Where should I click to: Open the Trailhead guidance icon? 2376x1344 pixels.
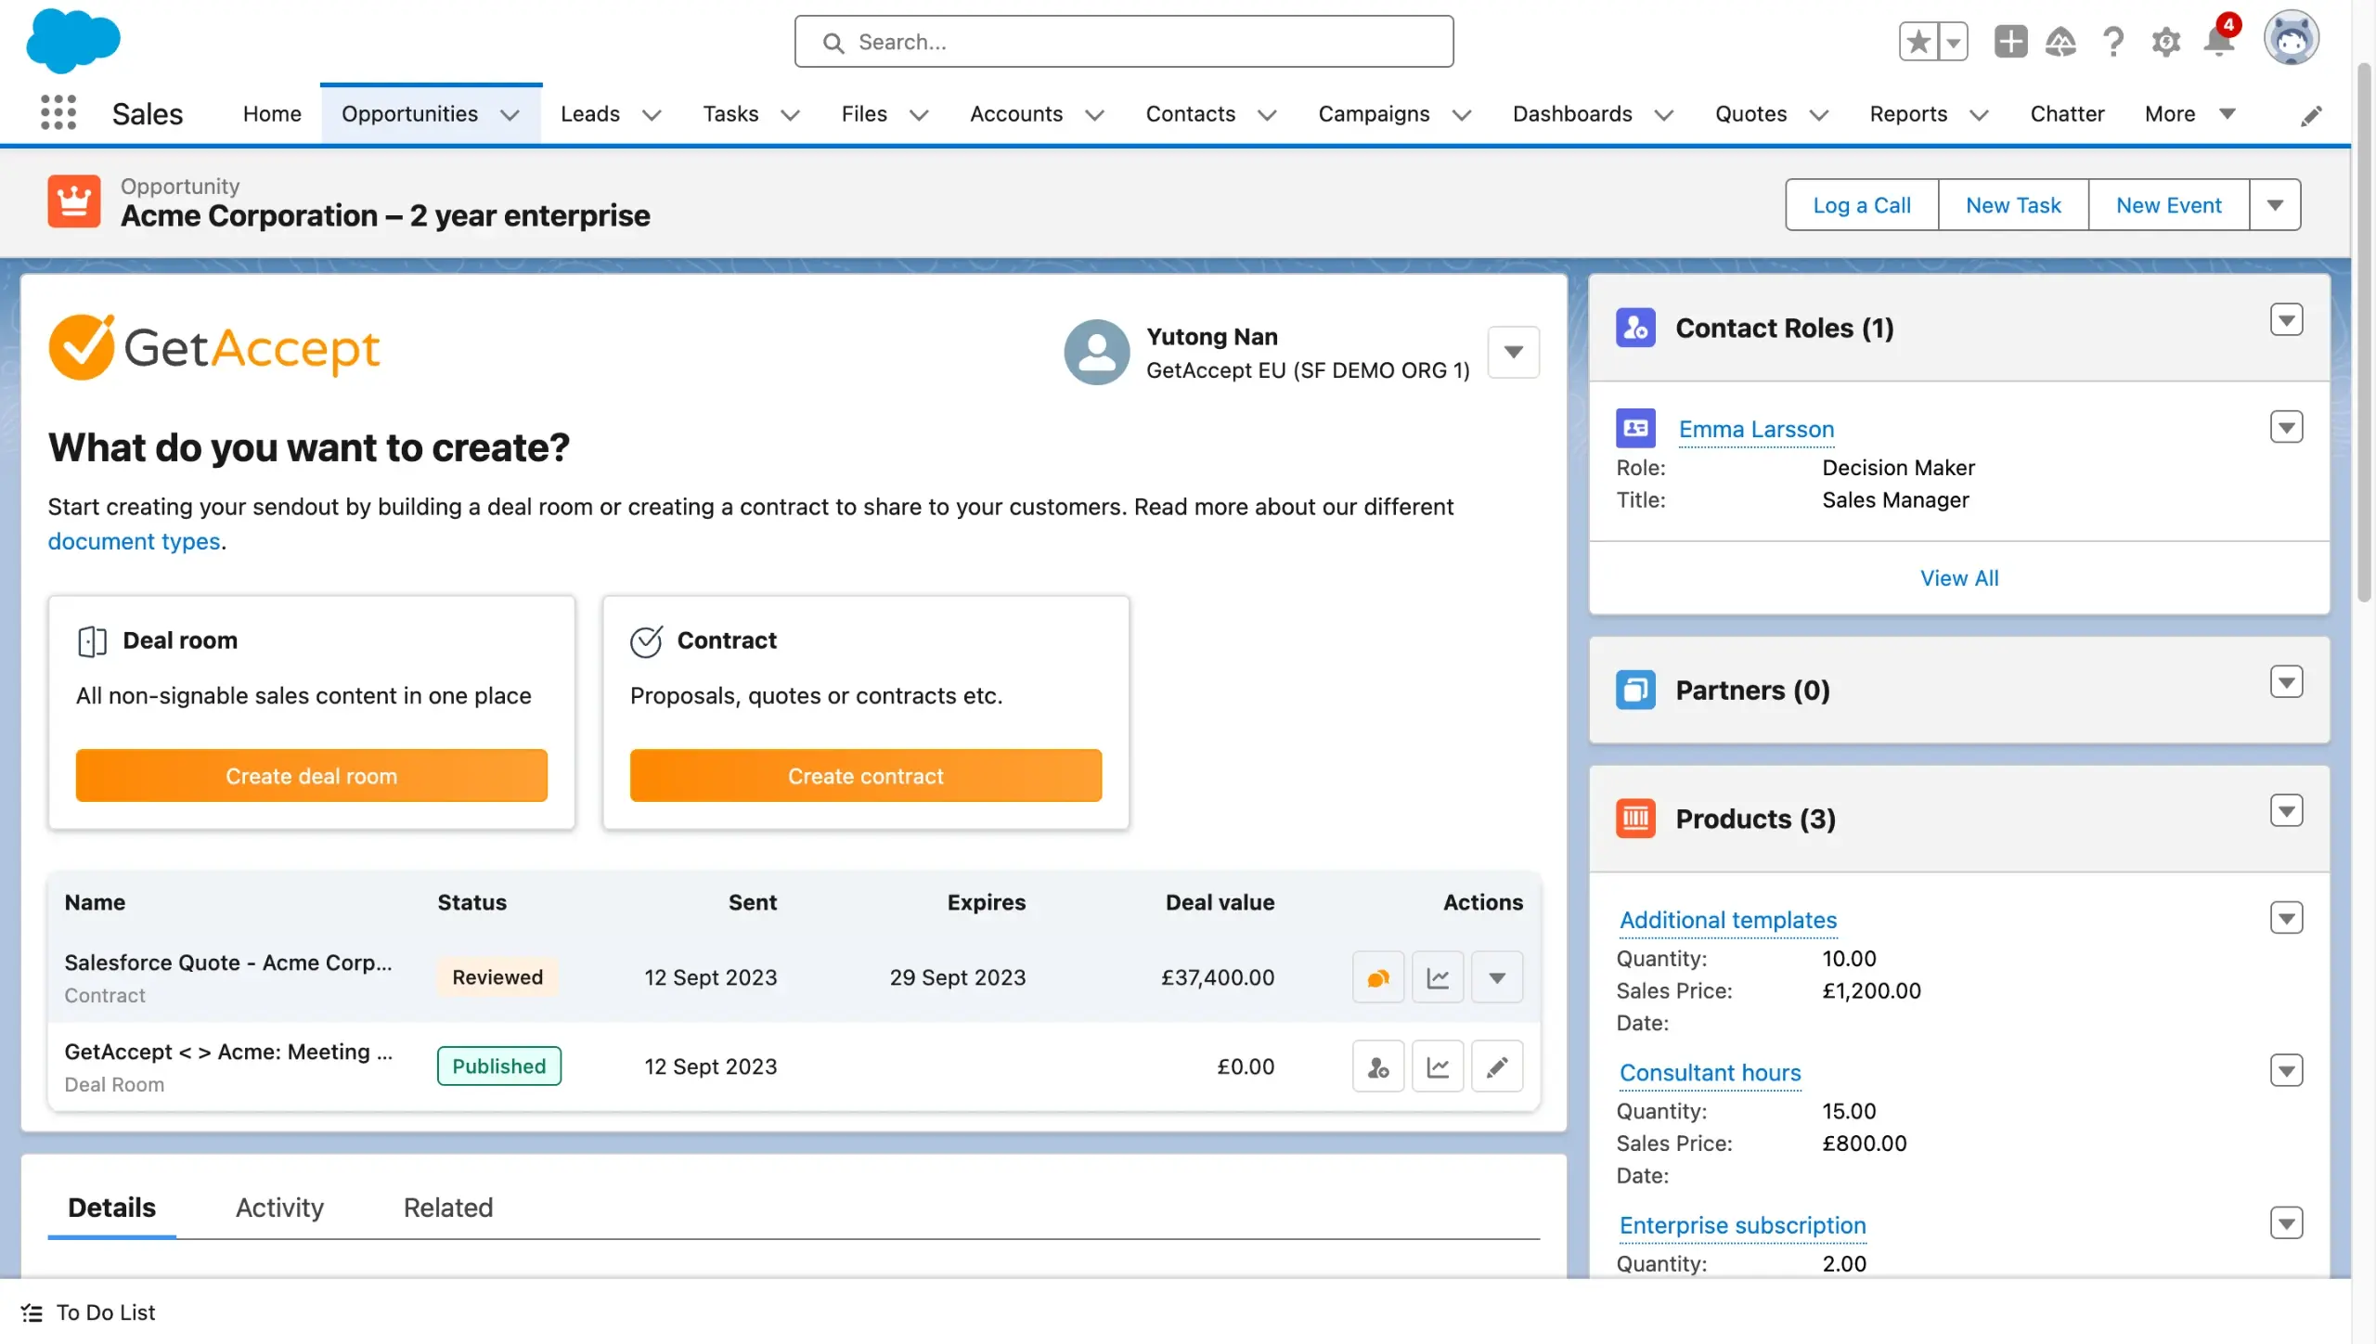tap(2060, 42)
